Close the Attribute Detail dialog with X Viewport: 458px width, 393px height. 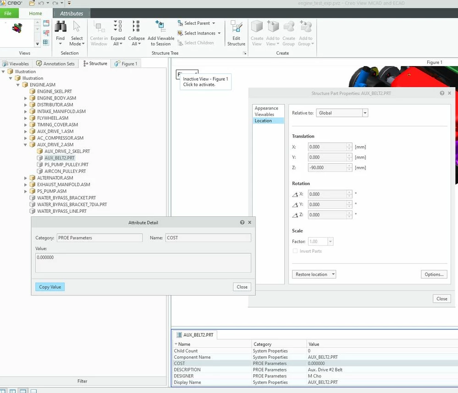[x=250, y=222]
